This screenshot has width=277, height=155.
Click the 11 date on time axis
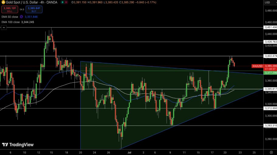click(184, 153)
